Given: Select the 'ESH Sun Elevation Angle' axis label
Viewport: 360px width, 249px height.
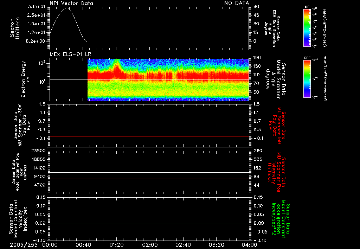Looking at the screenshot, I should point(272,28).
